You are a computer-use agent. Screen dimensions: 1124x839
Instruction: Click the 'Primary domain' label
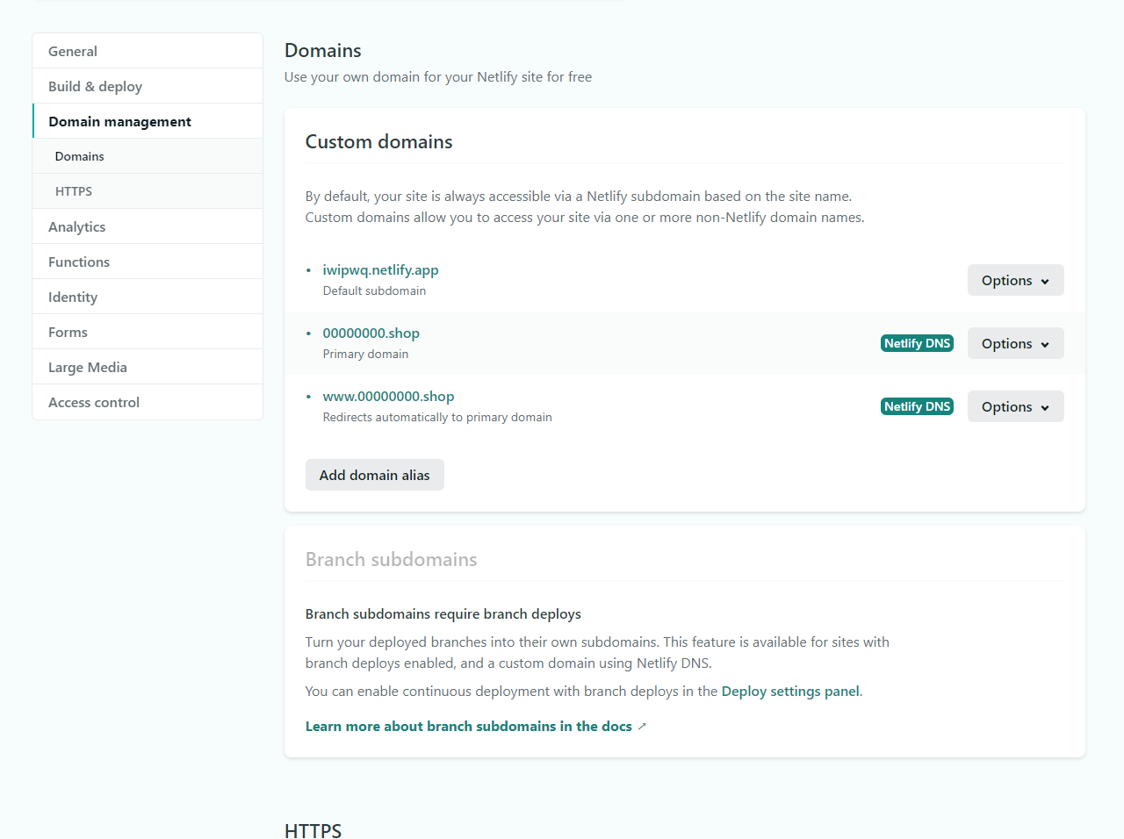point(365,355)
